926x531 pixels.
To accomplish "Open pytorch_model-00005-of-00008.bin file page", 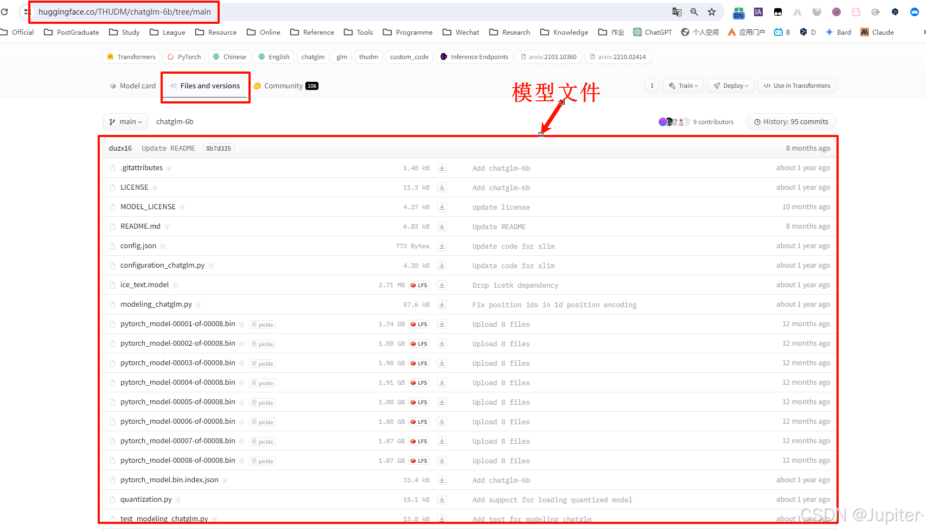I will coord(178,402).
